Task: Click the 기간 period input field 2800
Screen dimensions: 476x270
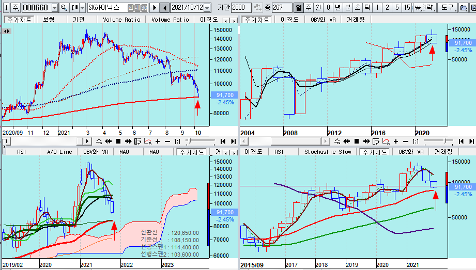Action: click(x=241, y=8)
